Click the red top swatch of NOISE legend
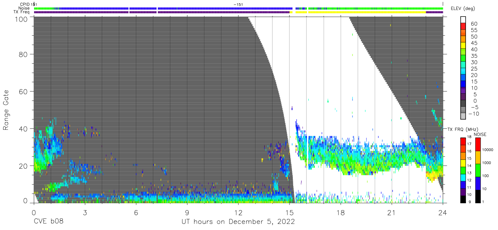The width and height of the screenshot is (498, 230). point(477,144)
